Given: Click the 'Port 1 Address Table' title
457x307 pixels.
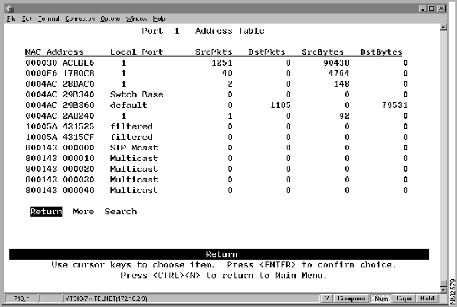Looking at the screenshot, I should click(203, 30).
